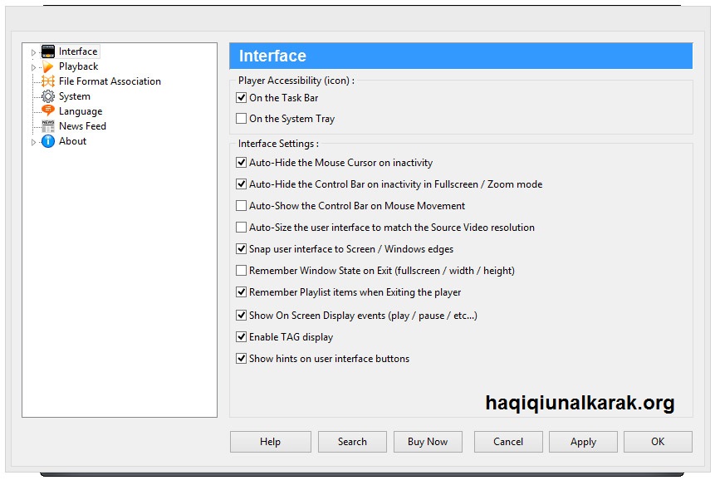
Task: Open the News Feed label
Action: [82, 125]
